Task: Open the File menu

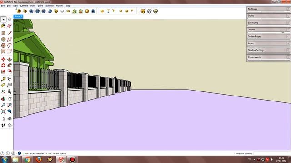Action: point(3,6)
